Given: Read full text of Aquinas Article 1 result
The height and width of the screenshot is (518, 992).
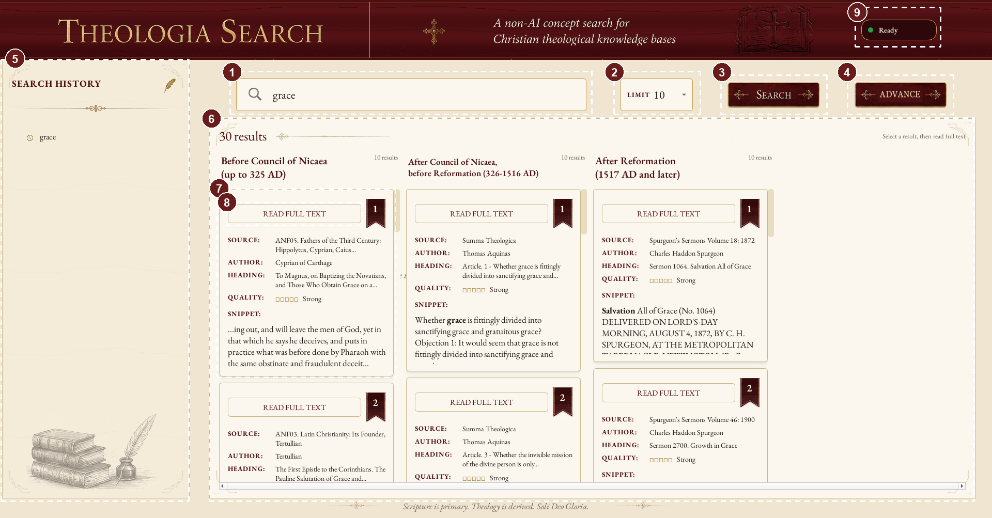Looking at the screenshot, I should tap(482, 214).
